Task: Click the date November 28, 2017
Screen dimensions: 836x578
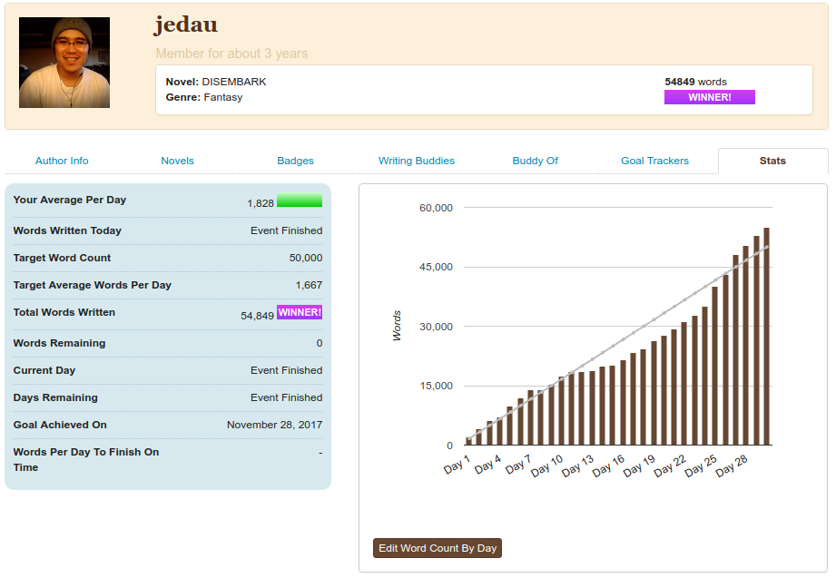Action: point(274,425)
